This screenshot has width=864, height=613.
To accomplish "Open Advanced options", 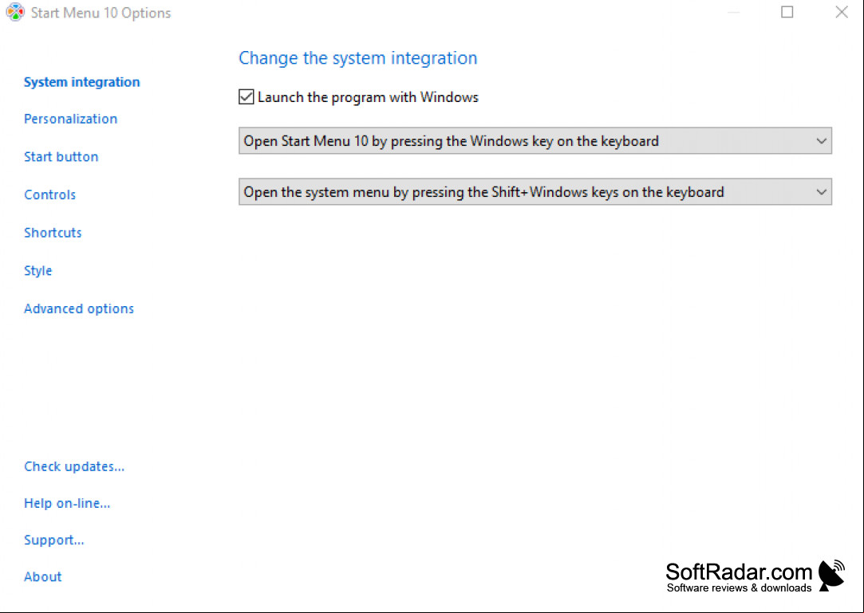I will [79, 308].
